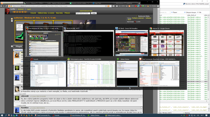
Task: Click the RSS feed icon in Firefox toolbar
Action: click(x=129, y=6)
